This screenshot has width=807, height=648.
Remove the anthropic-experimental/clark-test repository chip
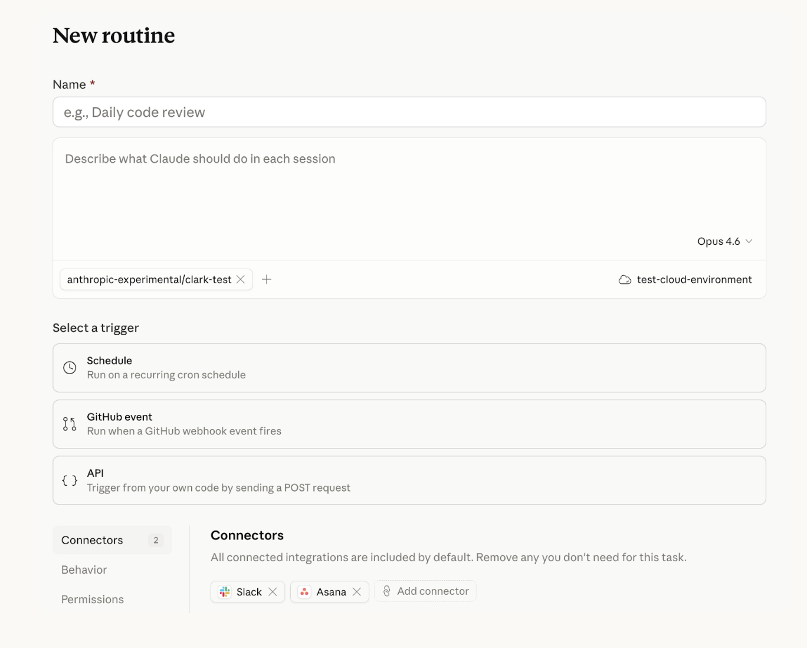pos(241,279)
